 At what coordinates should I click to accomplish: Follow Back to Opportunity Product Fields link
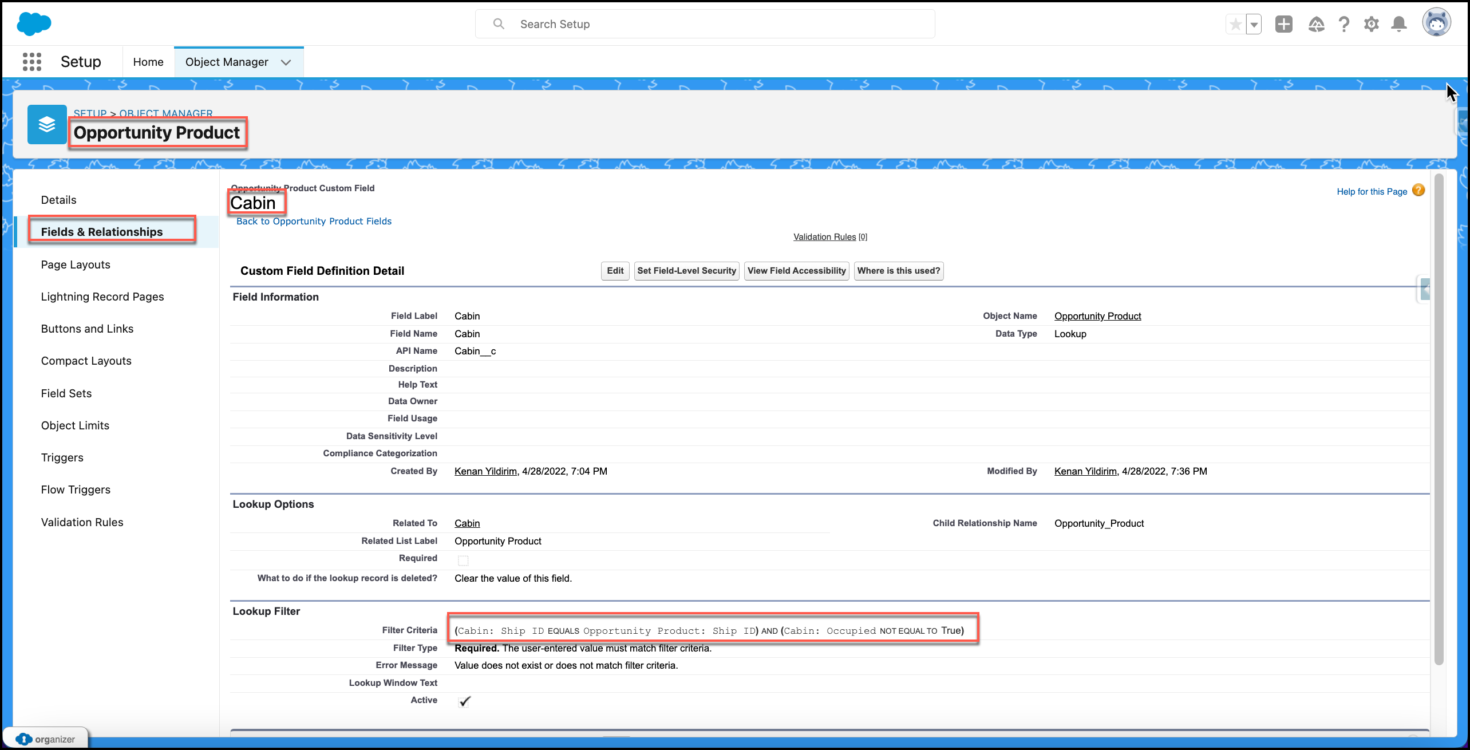tap(314, 221)
